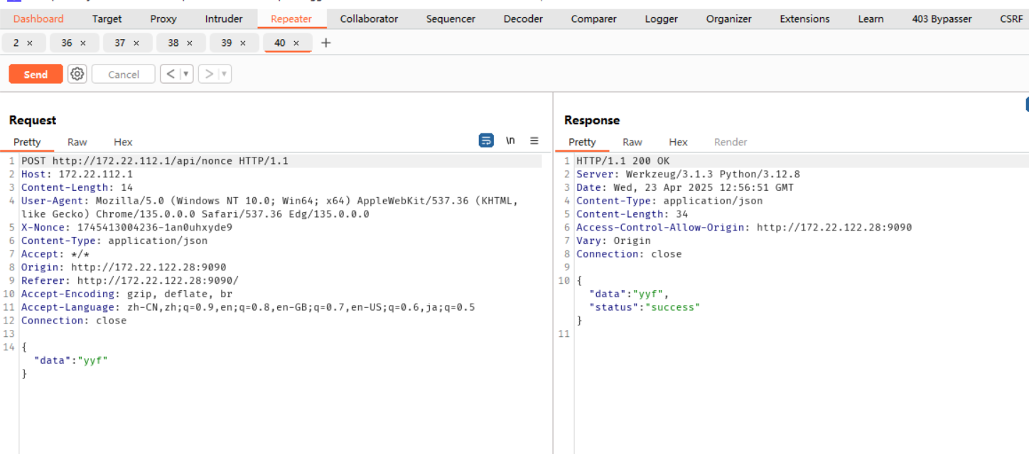Close Repeater tab 38
This screenshot has height=454, width=1029.
pyautogui.click(x=190, y=43)
